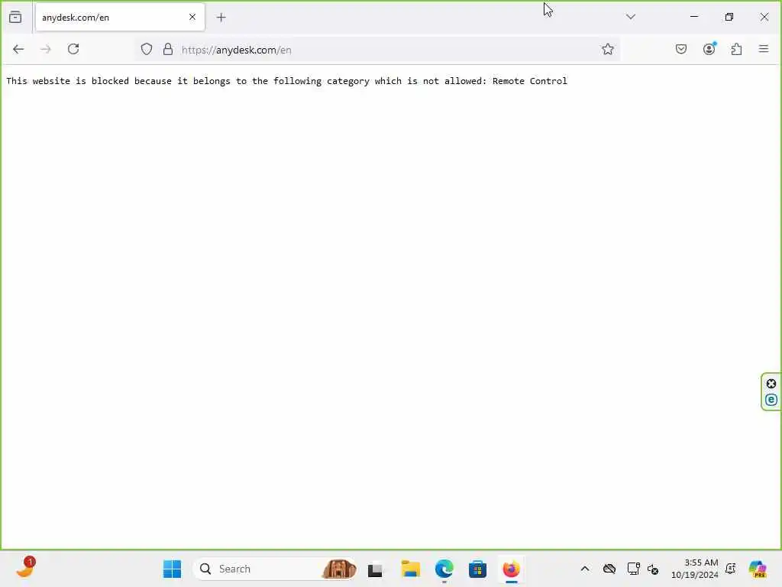The height and width of the screenshot is (587, 782).
Task: Close the anydesk.com/en tab
Action: tap(192, 17)
